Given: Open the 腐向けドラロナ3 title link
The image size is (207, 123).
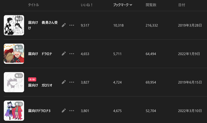Looking at the screenshot, I should tap(39, 111).
